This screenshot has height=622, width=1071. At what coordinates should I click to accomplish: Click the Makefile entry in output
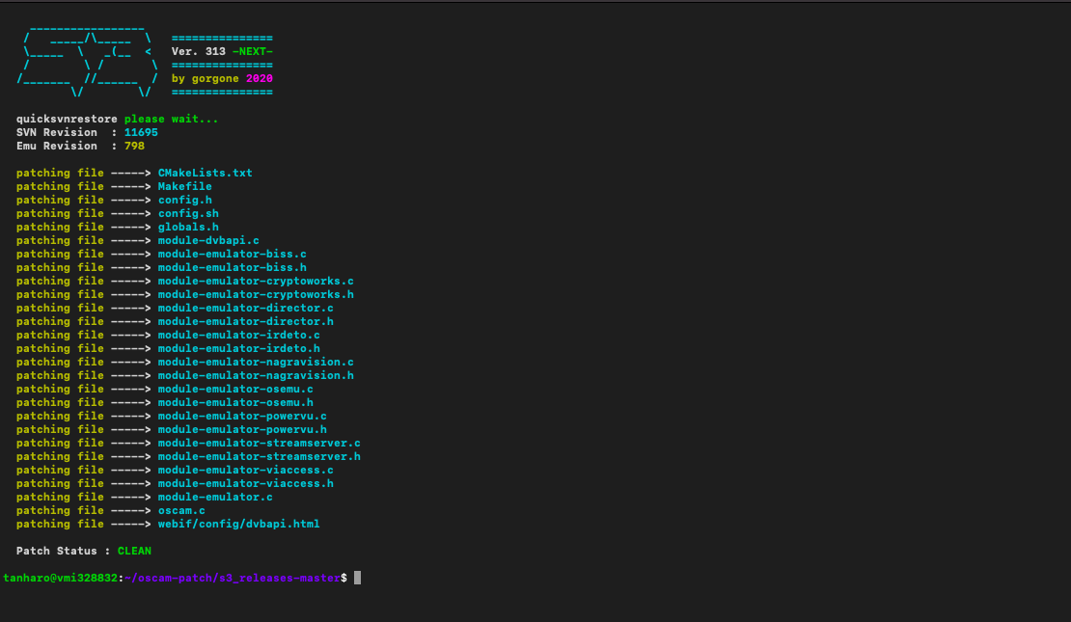tap(184, 186)
